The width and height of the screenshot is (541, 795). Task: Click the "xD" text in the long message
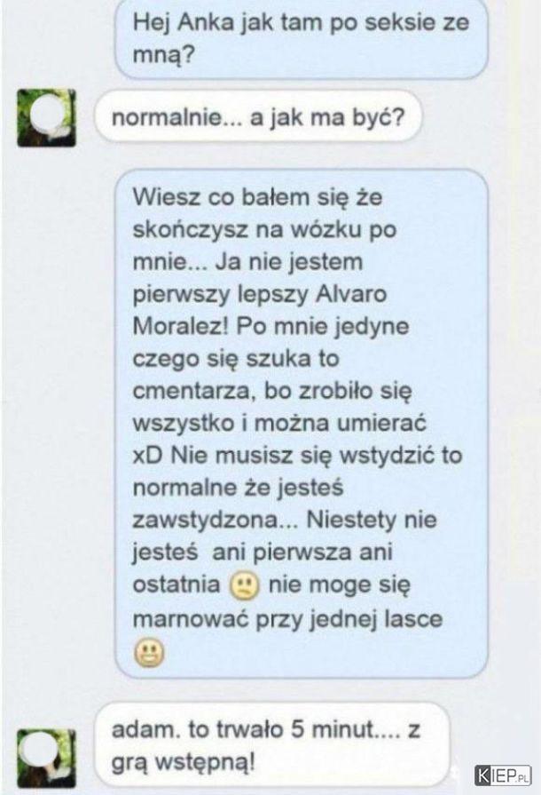coord(148,456)
